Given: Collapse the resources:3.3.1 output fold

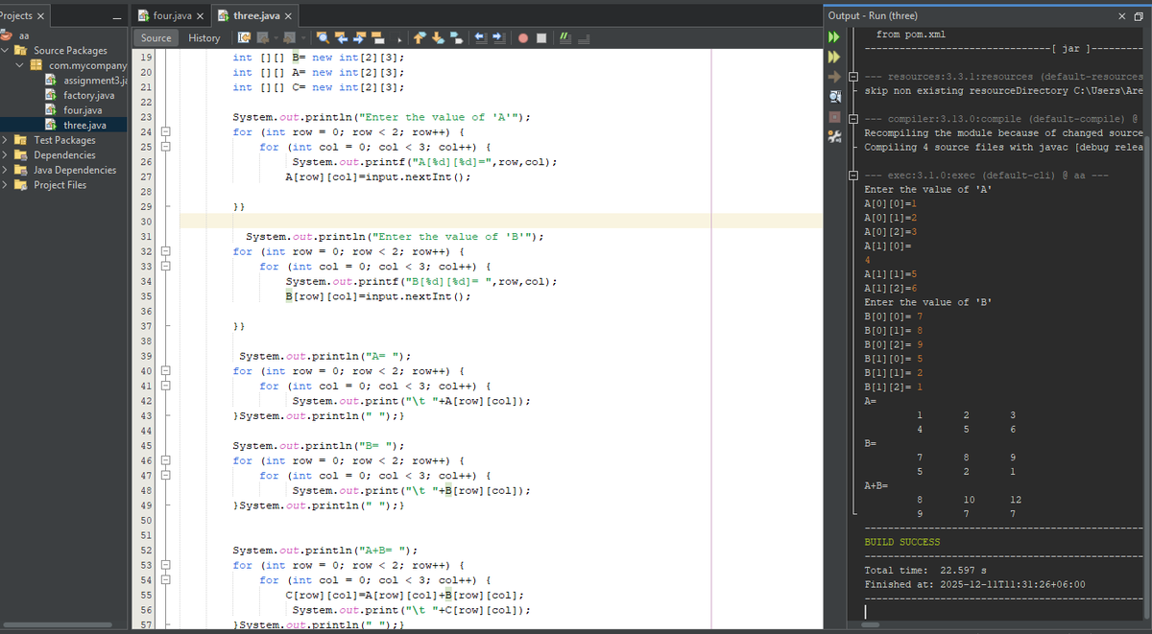Looking at the screenshot, I should (853, 76).
